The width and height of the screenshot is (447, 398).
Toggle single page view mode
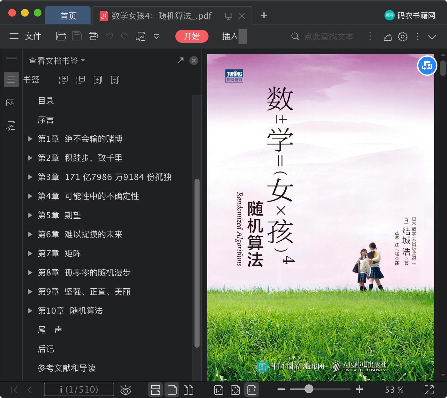172,390
